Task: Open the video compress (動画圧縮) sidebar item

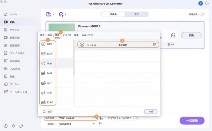Action: 12,38
